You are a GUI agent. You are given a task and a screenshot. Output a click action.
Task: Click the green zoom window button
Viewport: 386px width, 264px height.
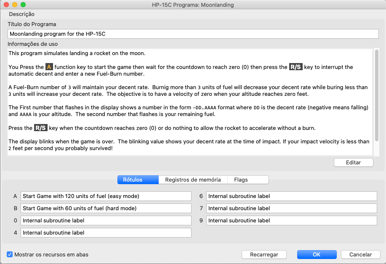(x=23, y=5)
